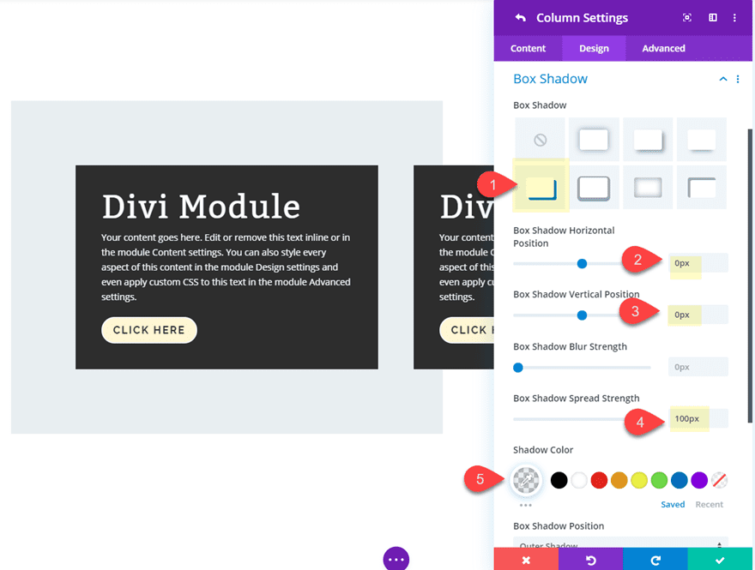Select the no box shadow preset
This screenshot has width=755, height=570.
coord(541,140)
